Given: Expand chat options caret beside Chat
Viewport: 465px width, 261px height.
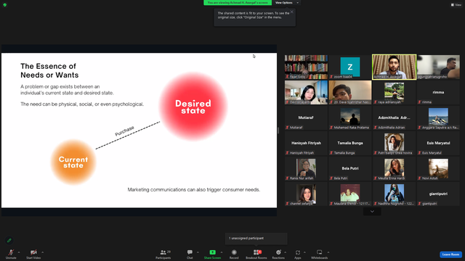Looking at the screenshot, I should tap(198, 252).
